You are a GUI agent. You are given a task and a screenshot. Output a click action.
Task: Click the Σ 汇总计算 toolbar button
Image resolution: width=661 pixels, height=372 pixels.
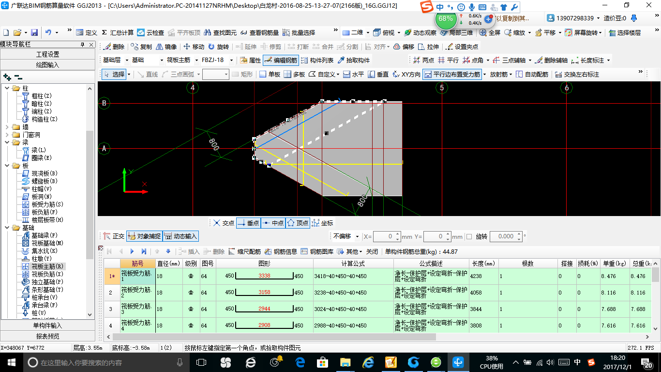click(x=118, y=32)
